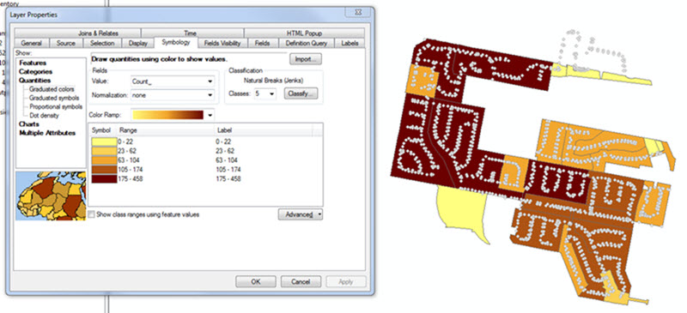Open the Classes count dropdown
687x313 pixels.
point(272,93)
